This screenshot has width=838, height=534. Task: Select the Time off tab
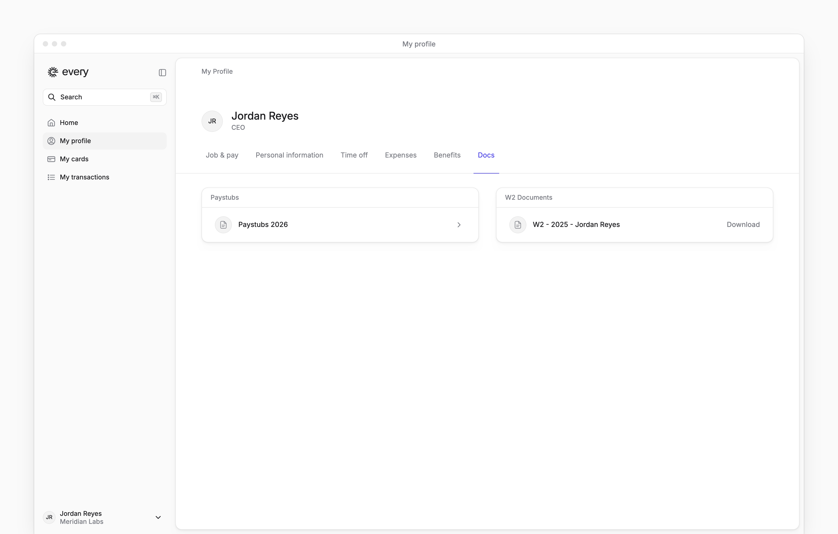[x=354, y=155]
